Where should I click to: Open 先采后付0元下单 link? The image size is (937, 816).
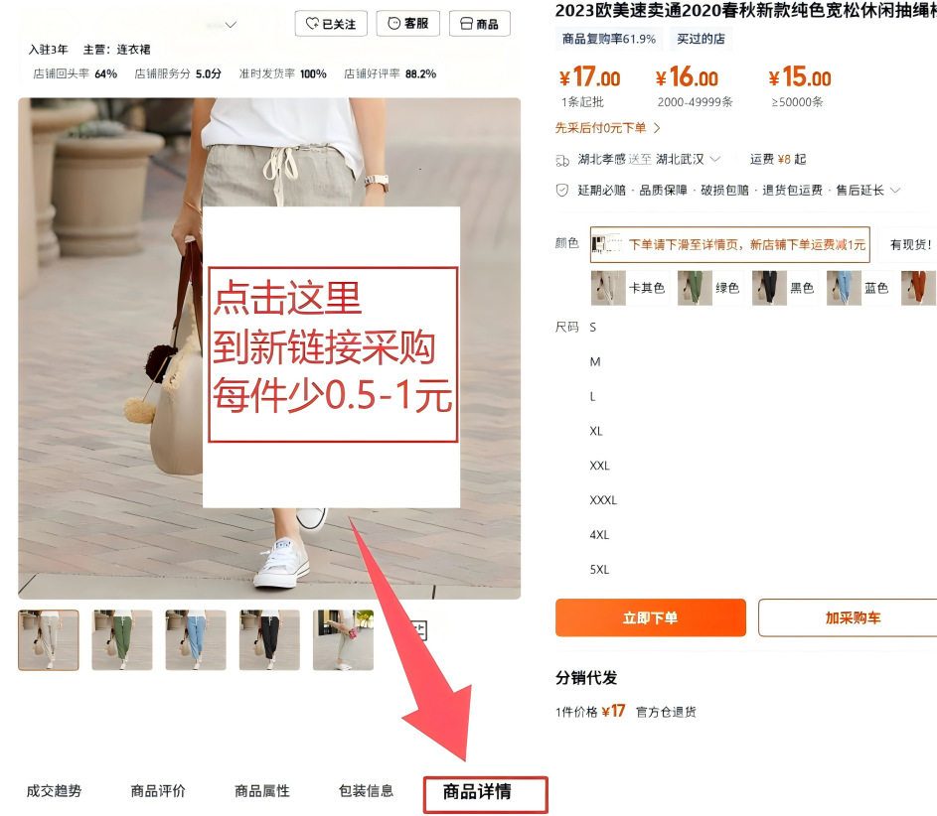pos(607,128)
